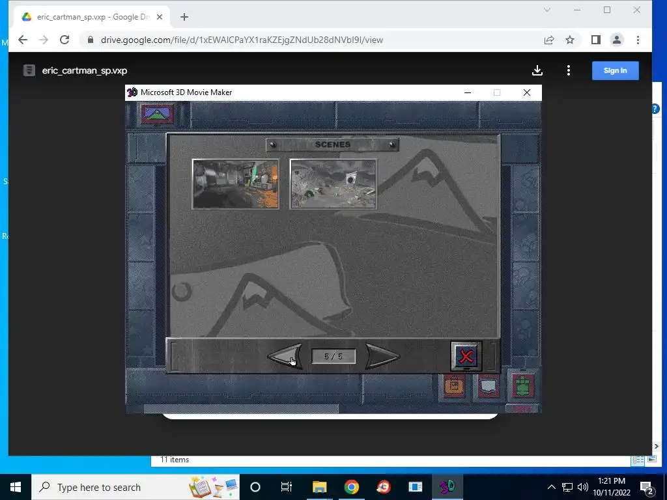Open a new Chrome tab
The height and width of the screenshot is (500, 667).
184,17
